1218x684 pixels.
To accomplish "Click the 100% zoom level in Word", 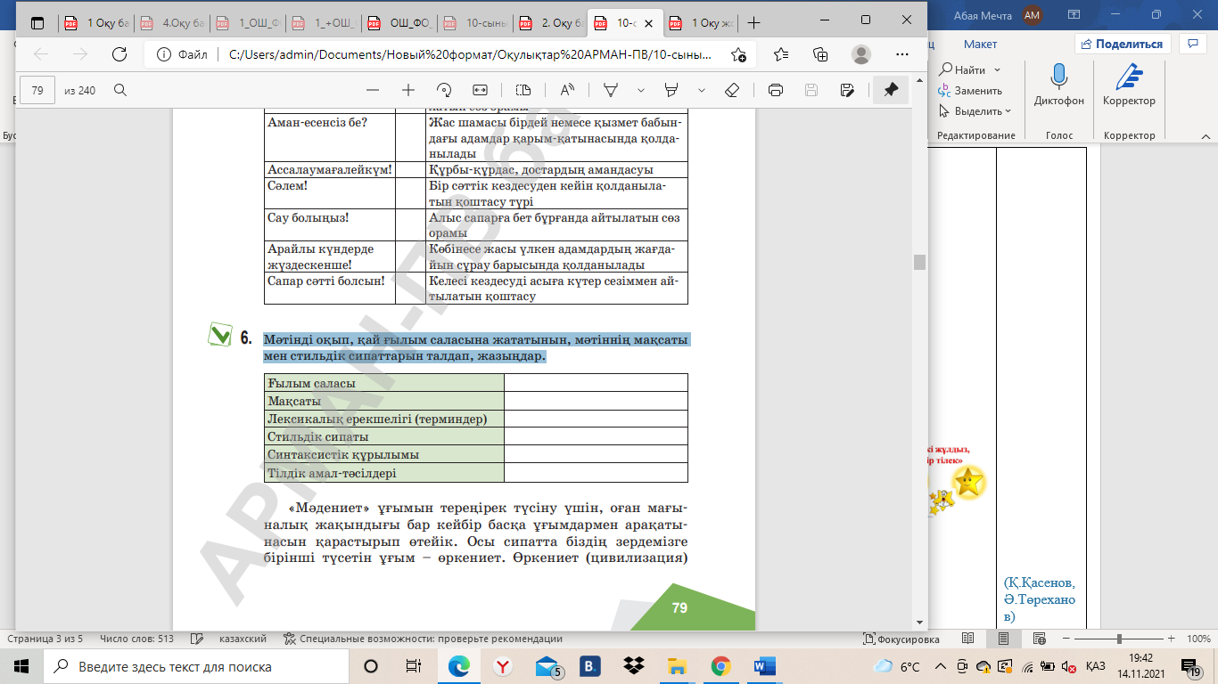I will click(x=1198, y=639).
